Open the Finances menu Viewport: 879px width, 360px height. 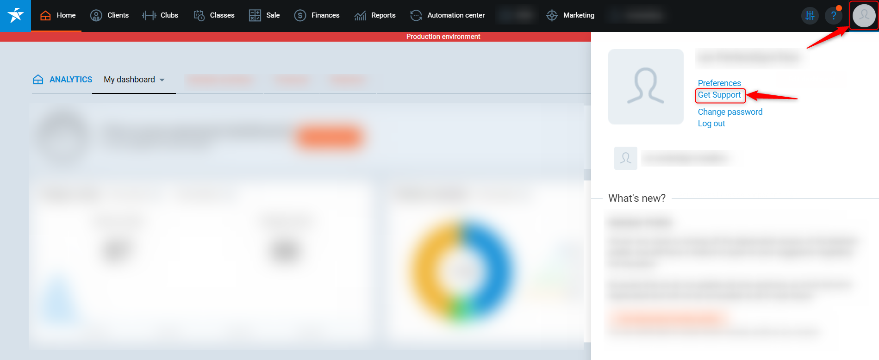(317, 15)
